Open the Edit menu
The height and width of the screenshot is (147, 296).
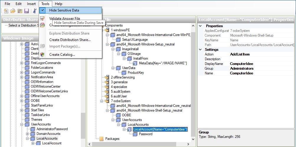pyautogui.click(x=19, y=4)
